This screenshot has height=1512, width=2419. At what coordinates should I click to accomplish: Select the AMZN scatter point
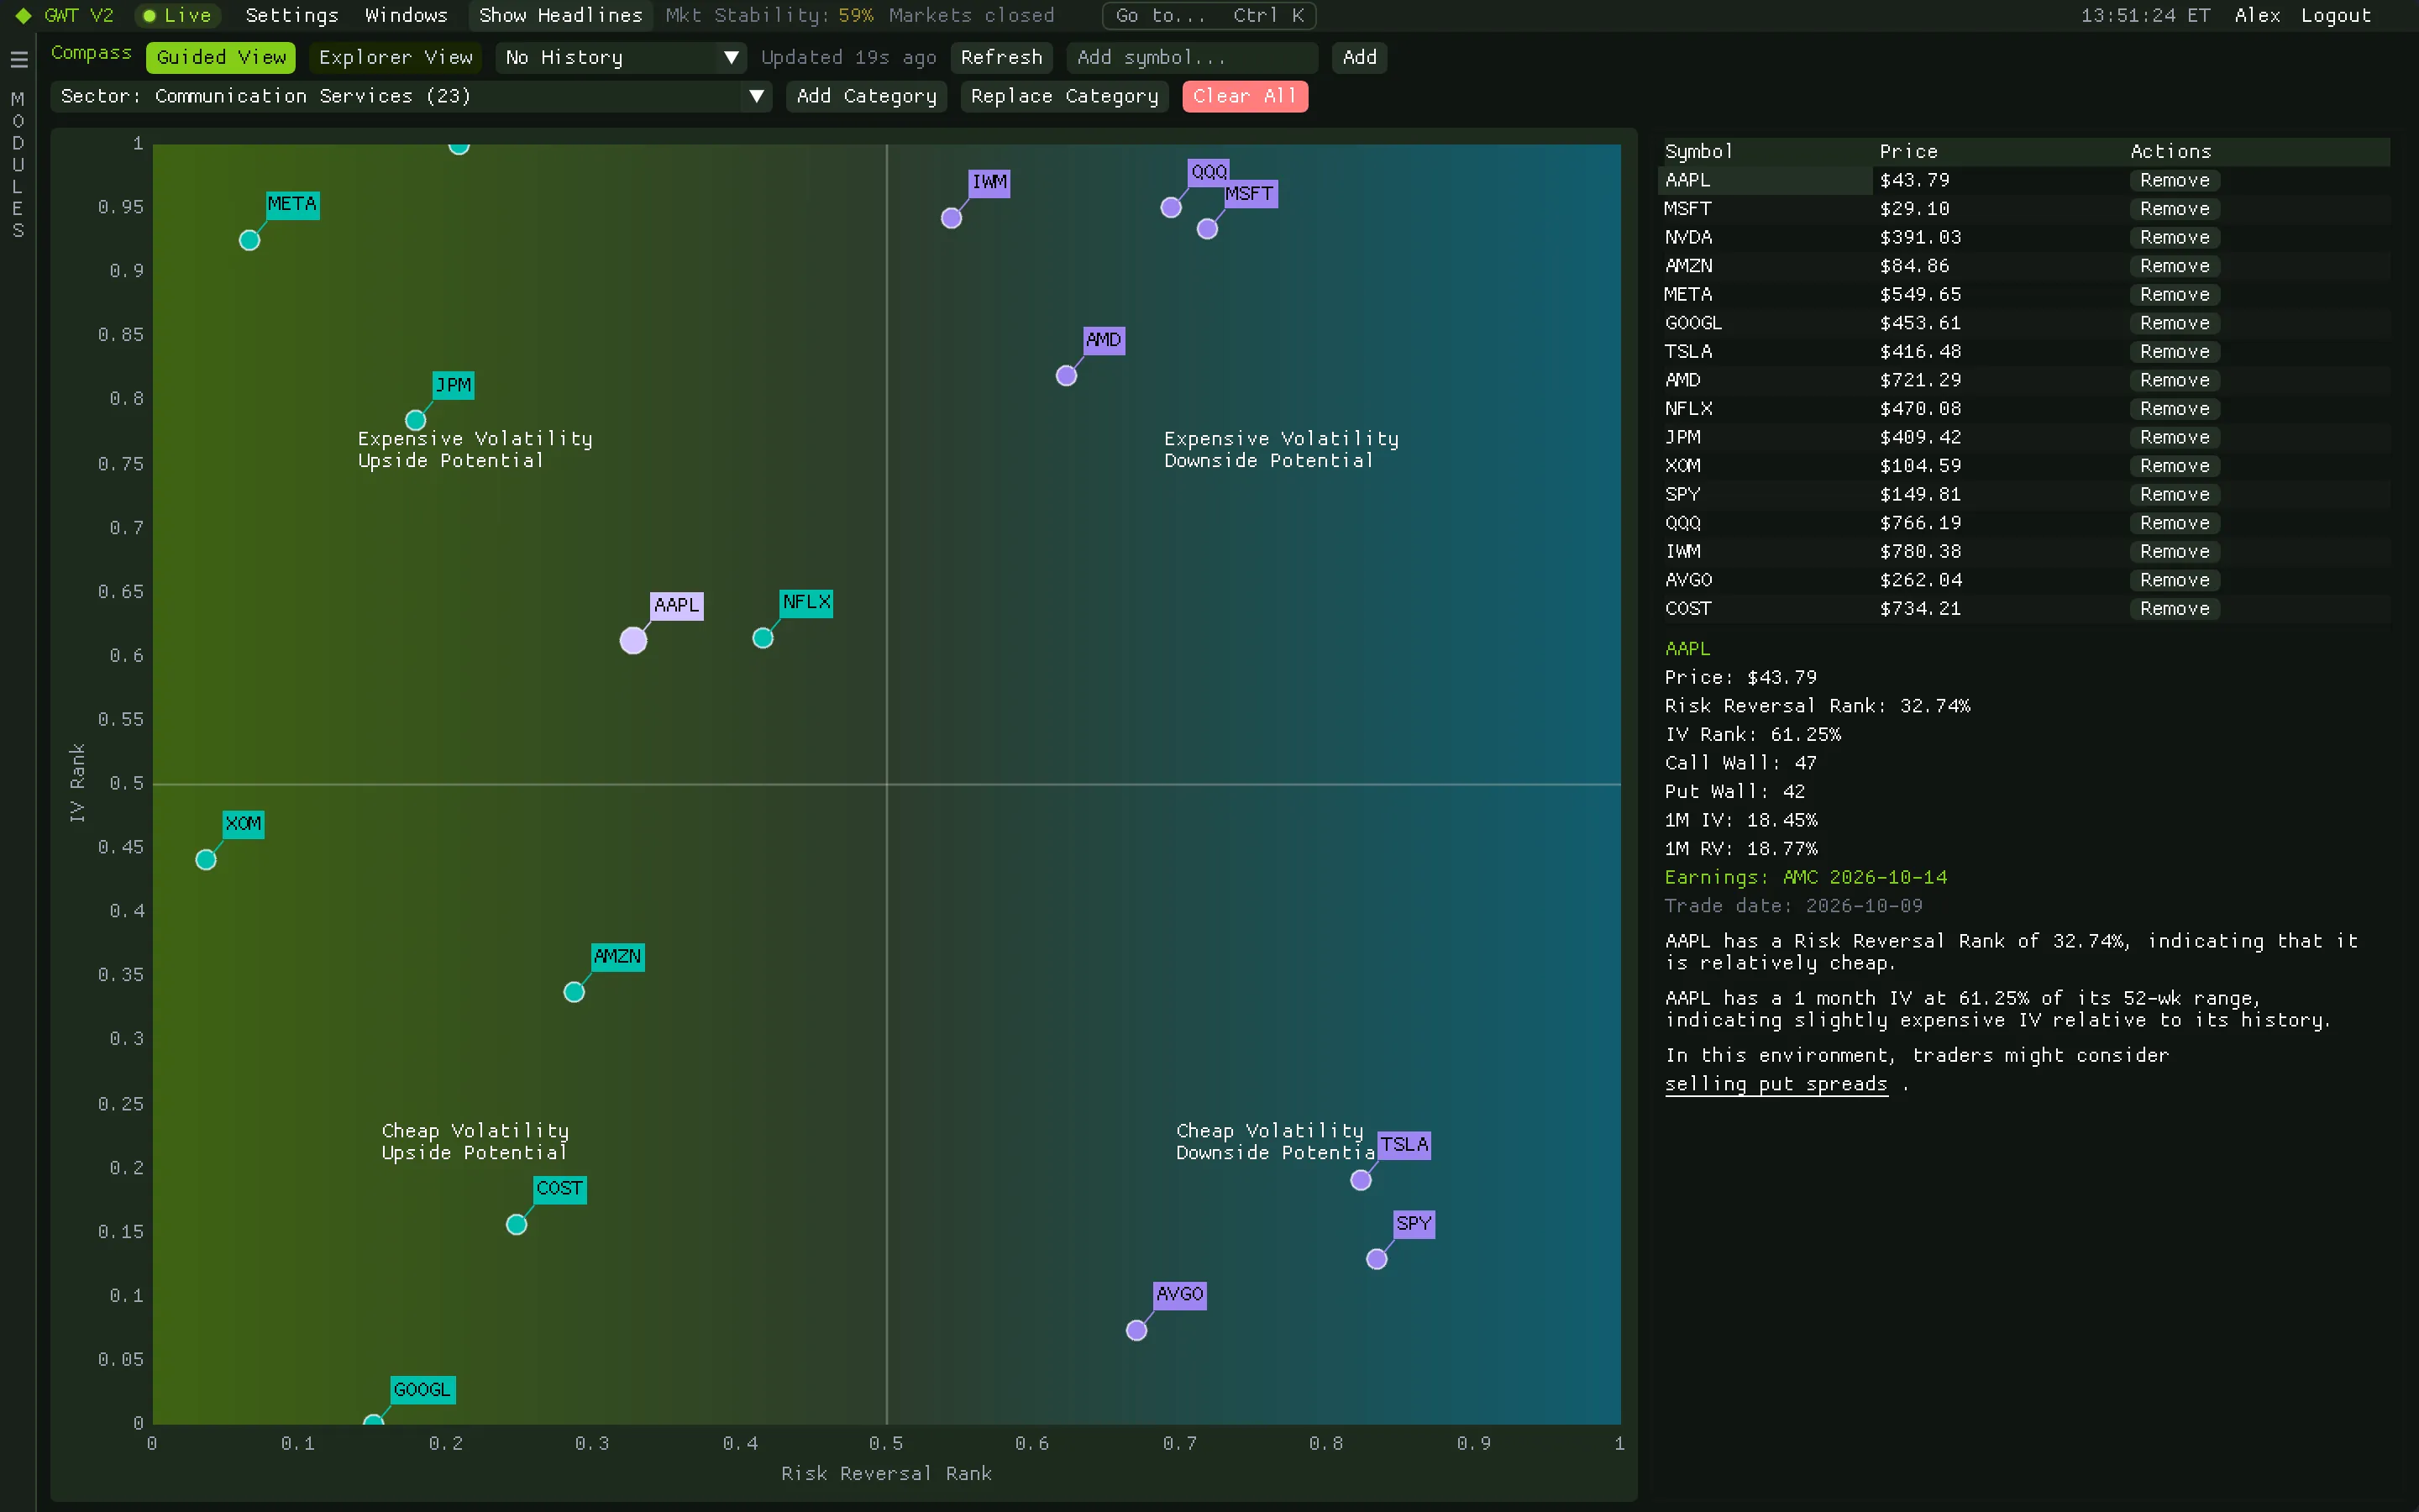pyautogui.click(x=574, y=992)
